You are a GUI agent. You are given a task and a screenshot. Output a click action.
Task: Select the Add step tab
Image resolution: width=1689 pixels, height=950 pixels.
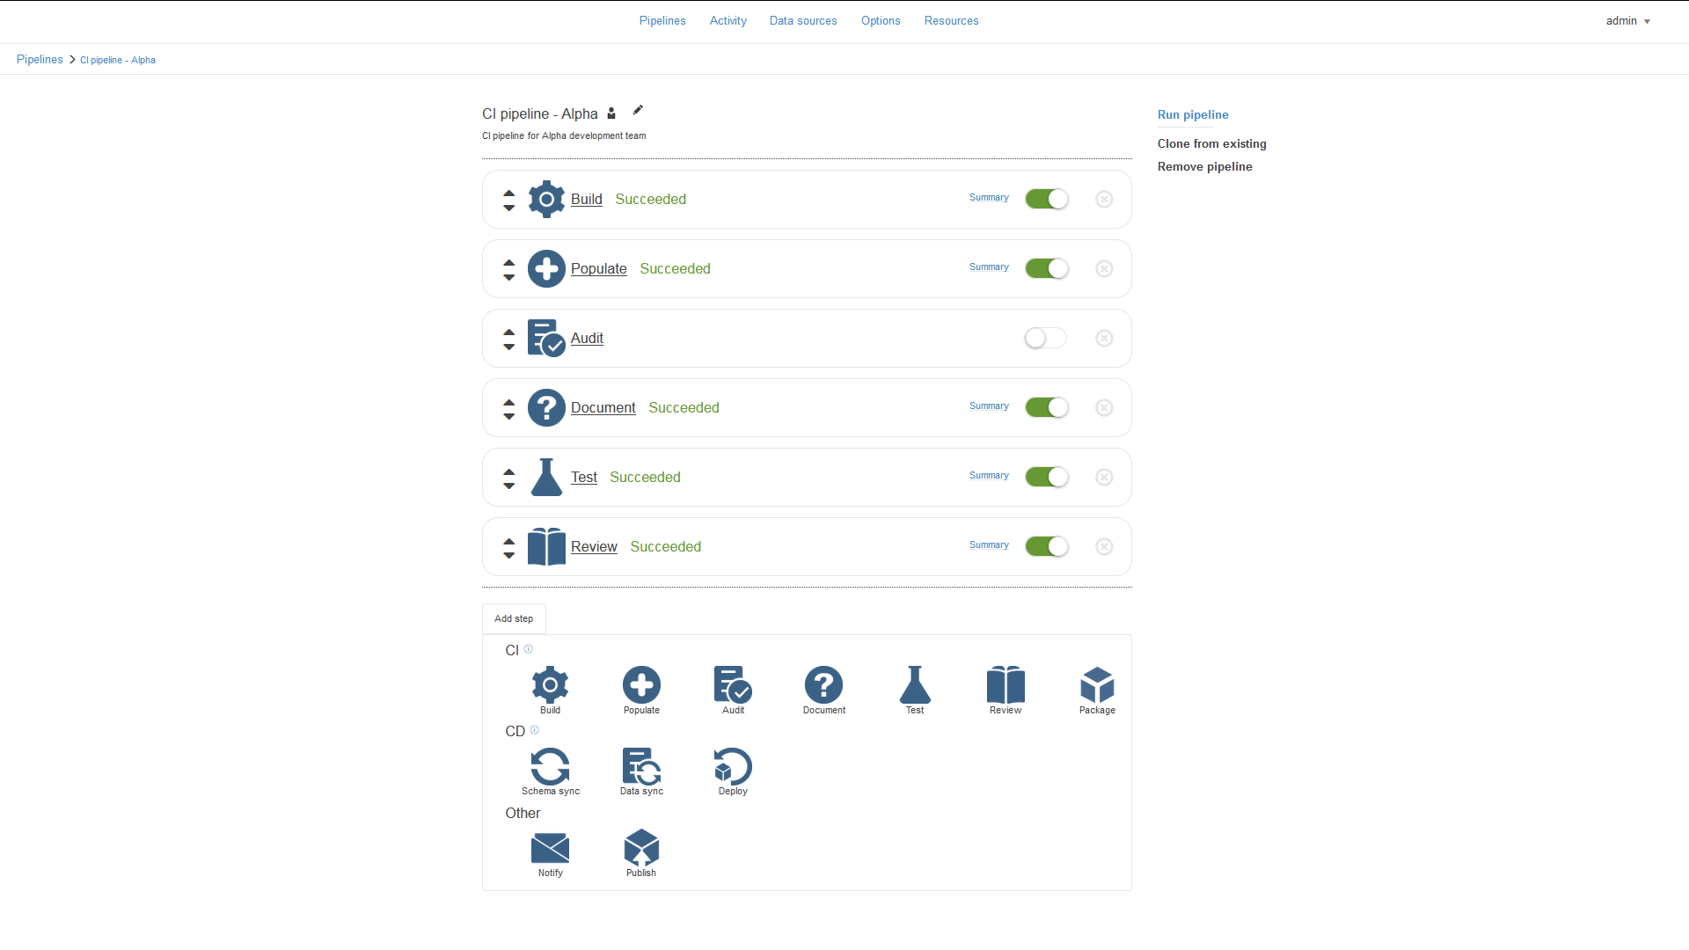(514, 618)
